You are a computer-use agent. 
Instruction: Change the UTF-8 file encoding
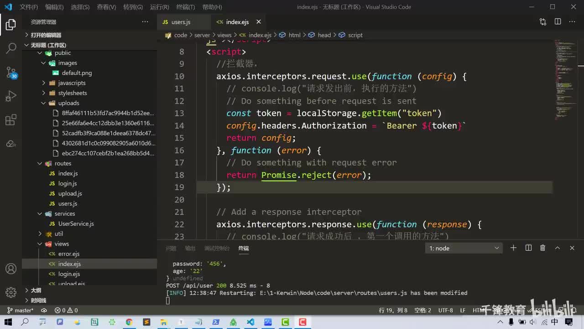(x=446, y=310)
